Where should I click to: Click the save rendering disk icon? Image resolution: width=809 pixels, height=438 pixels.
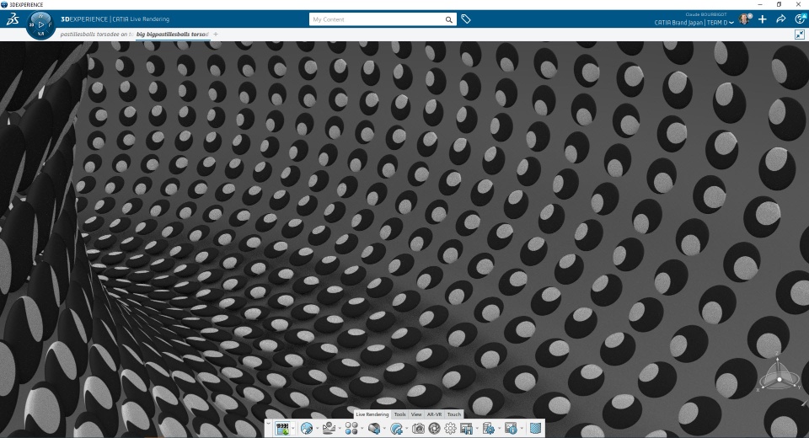[466, 428]
